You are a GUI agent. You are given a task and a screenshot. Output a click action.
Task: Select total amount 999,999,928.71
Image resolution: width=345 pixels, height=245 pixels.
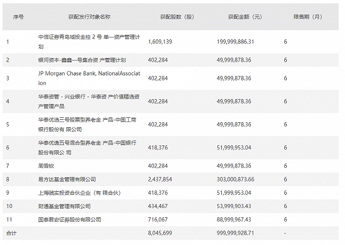click(235, 233)
